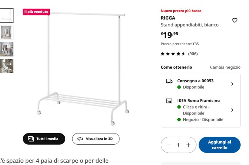Screen dimensions: 249x165
Task: Select the fourth product thumbnail
Action: (x=7, y=66)
